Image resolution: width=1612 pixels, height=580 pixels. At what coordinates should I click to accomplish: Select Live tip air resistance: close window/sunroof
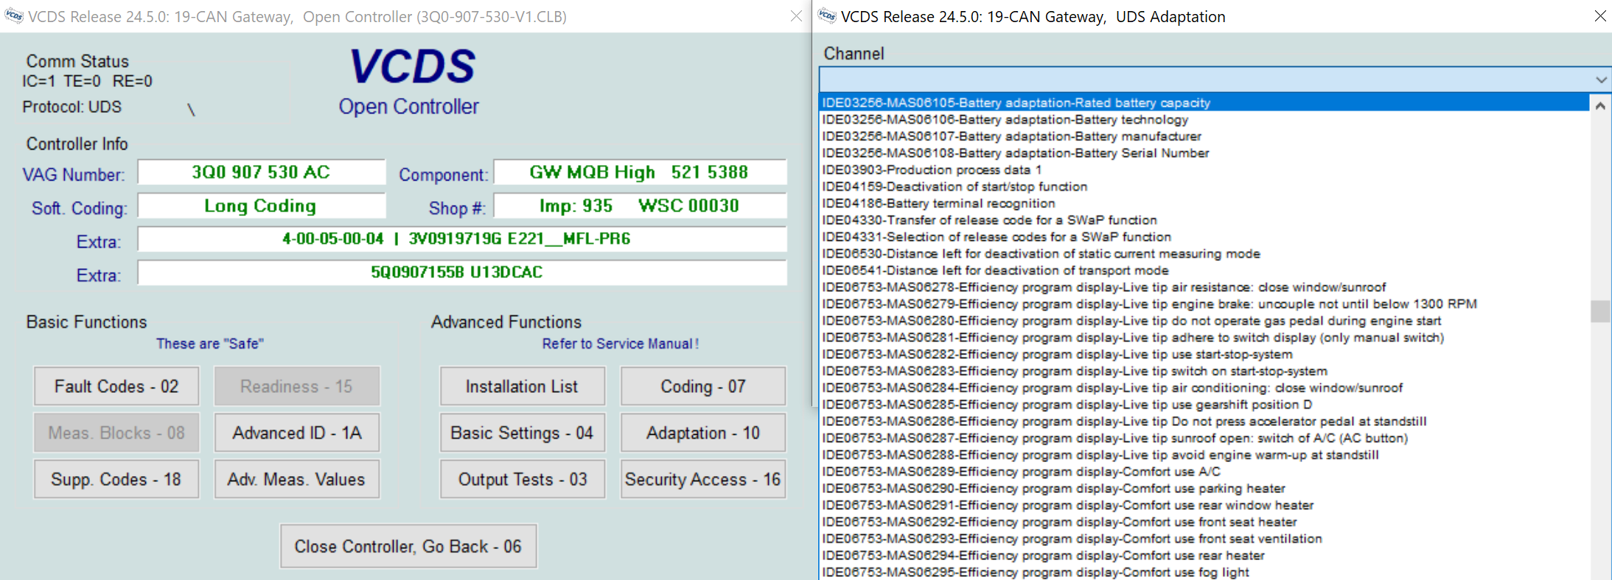tap(1204, 287)
